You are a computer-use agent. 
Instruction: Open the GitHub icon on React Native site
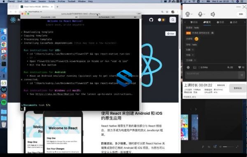coord(151,20)
